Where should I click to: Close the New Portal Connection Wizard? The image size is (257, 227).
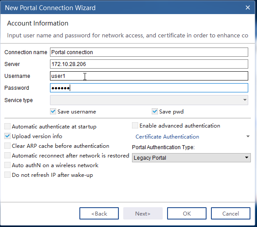click(x=248, y=7)
